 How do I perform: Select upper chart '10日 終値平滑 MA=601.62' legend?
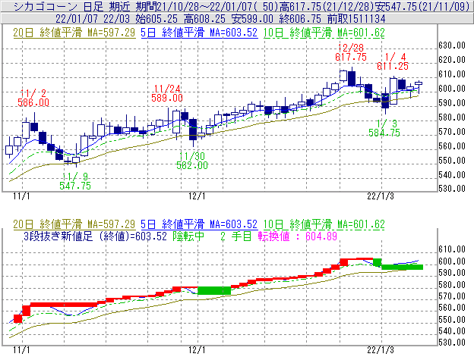(x=324, y=33)
